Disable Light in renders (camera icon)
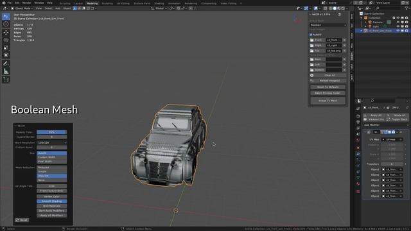411x231 pixels. tap(407, 26)
